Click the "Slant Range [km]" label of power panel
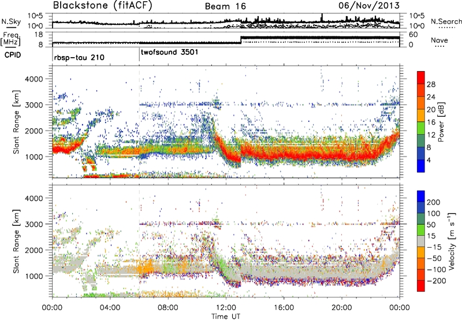462x320 pixels. point(16,122)
